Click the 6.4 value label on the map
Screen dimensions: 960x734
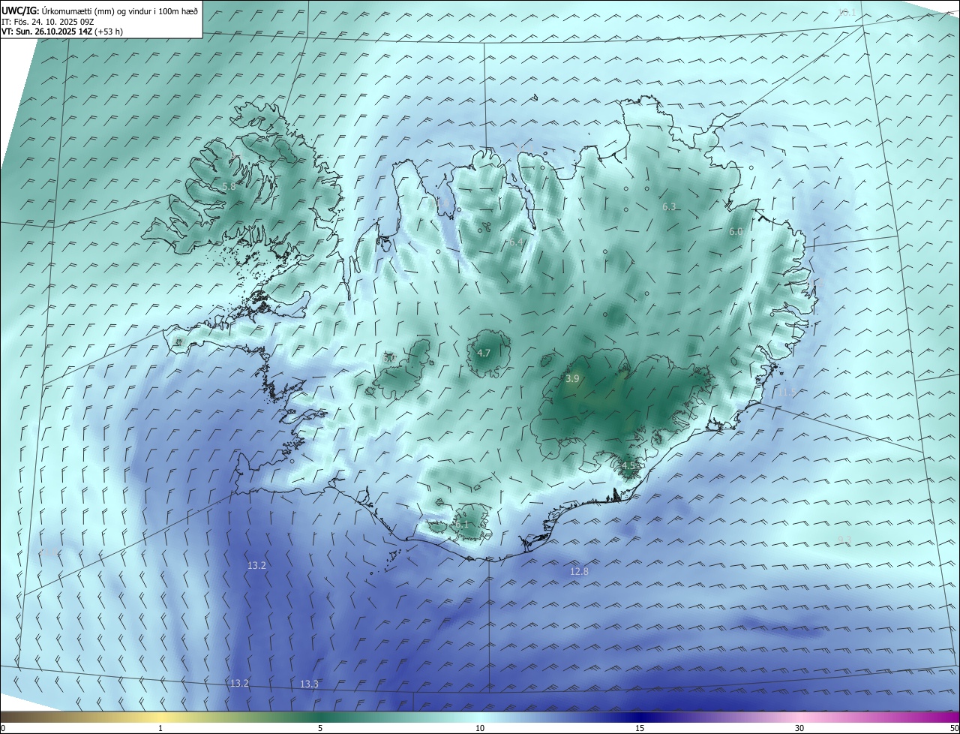(x=515, y=242)
